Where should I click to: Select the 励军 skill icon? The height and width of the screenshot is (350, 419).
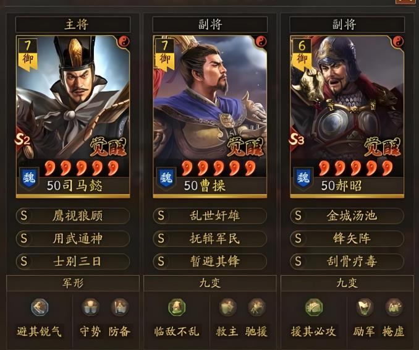pos(365,307)
